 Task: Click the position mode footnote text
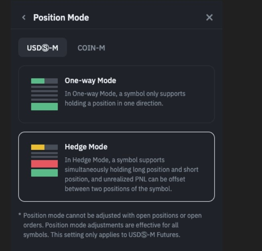point(112,225)
